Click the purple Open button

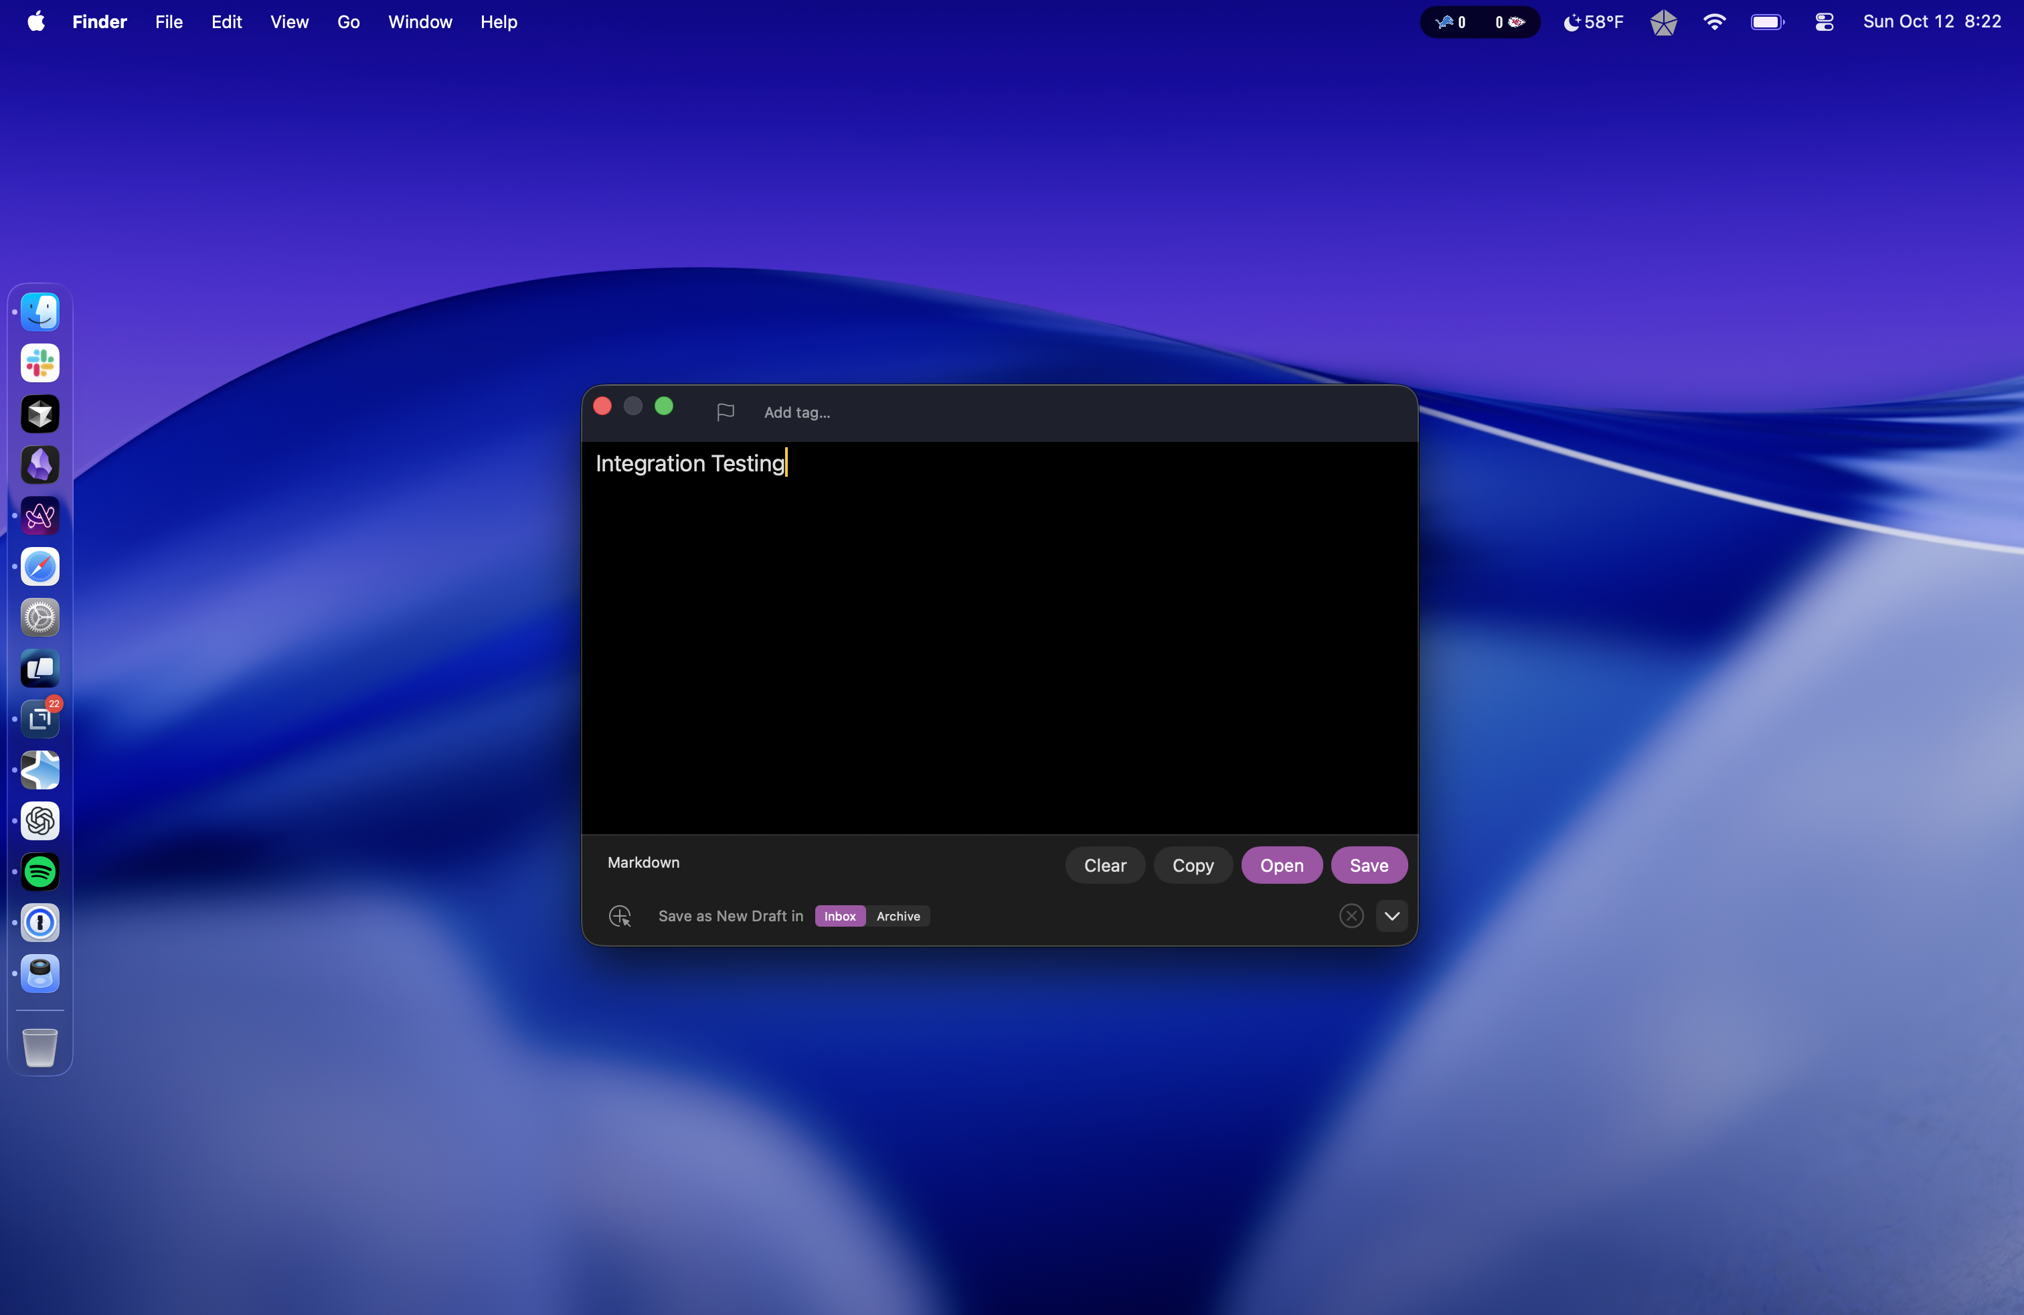(x=1281, y=865)
